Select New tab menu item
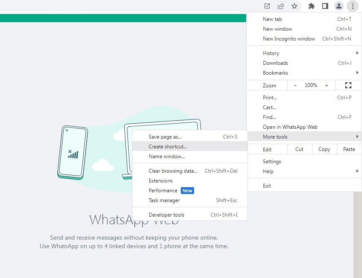Screen dimensions: 362x278 point(304,19)
